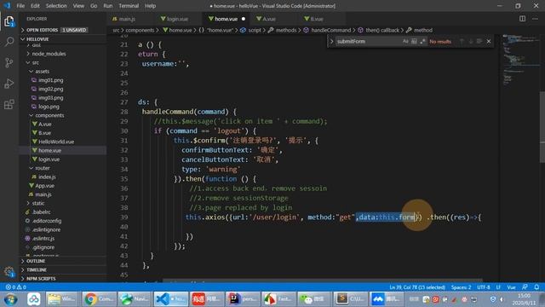Open Google Chrome from the taskbar
The width and height of the screenshot is (545, 307).
99,299
